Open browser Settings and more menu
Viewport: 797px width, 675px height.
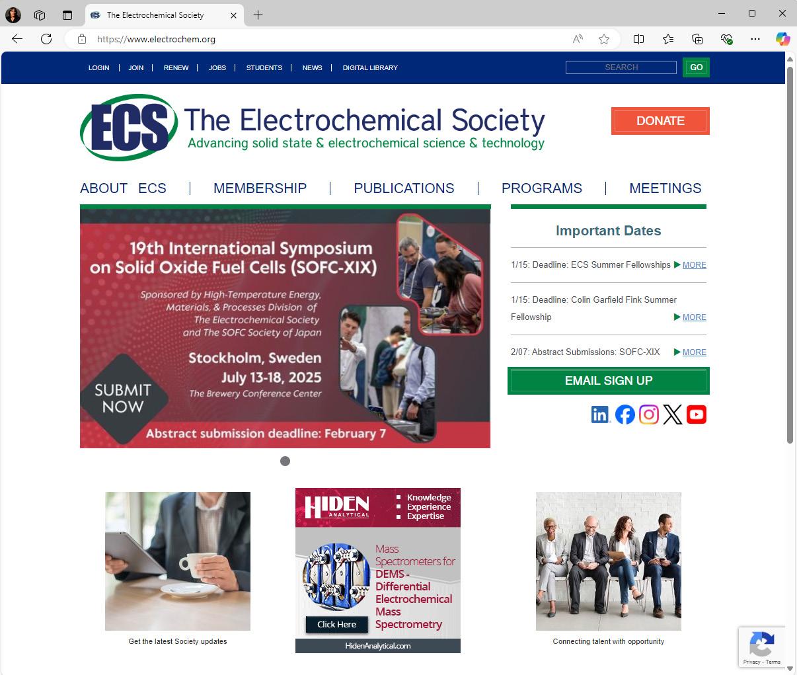tap(755, 39)
